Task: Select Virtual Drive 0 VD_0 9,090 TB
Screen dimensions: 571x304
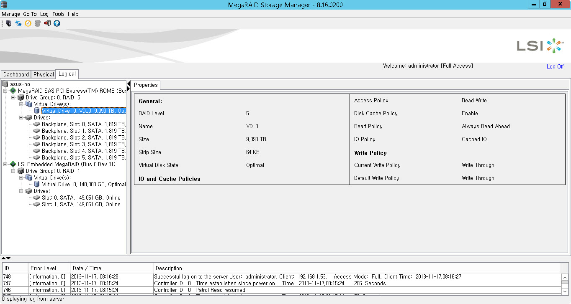Action: (84, 111)
